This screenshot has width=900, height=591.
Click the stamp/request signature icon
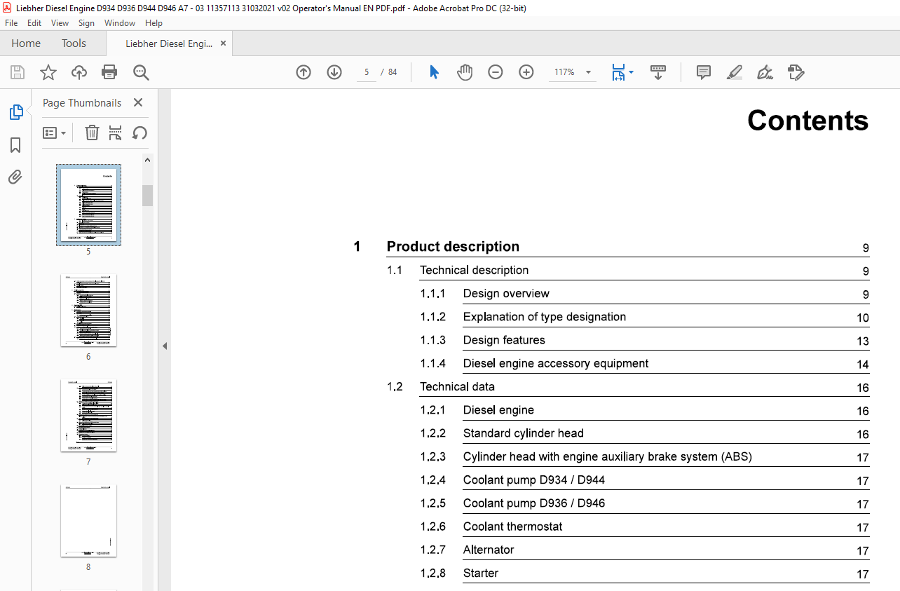[x=796, y=72]
